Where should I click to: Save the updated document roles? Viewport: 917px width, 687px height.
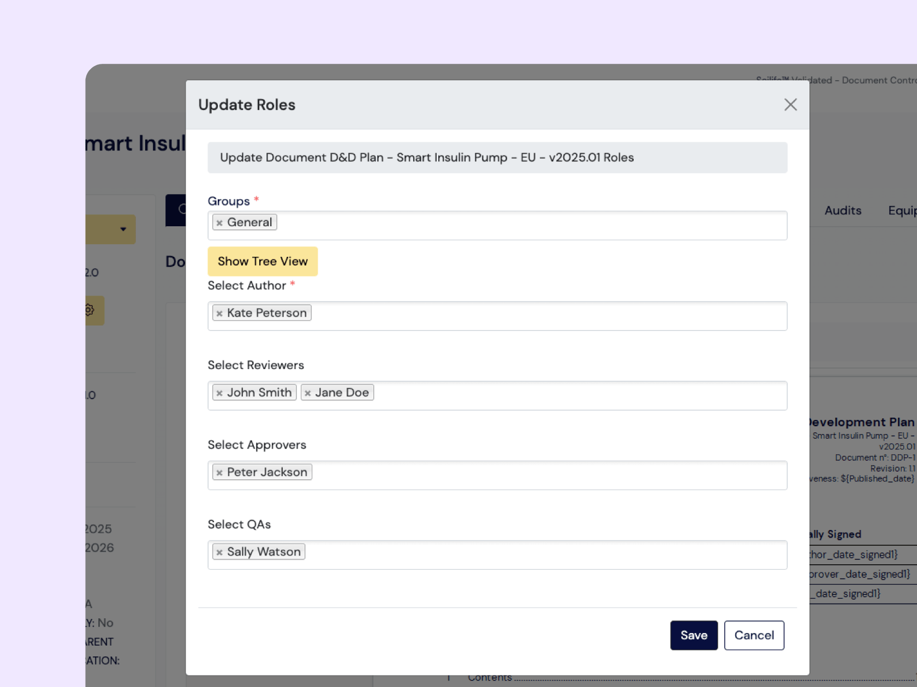[694, 635]
